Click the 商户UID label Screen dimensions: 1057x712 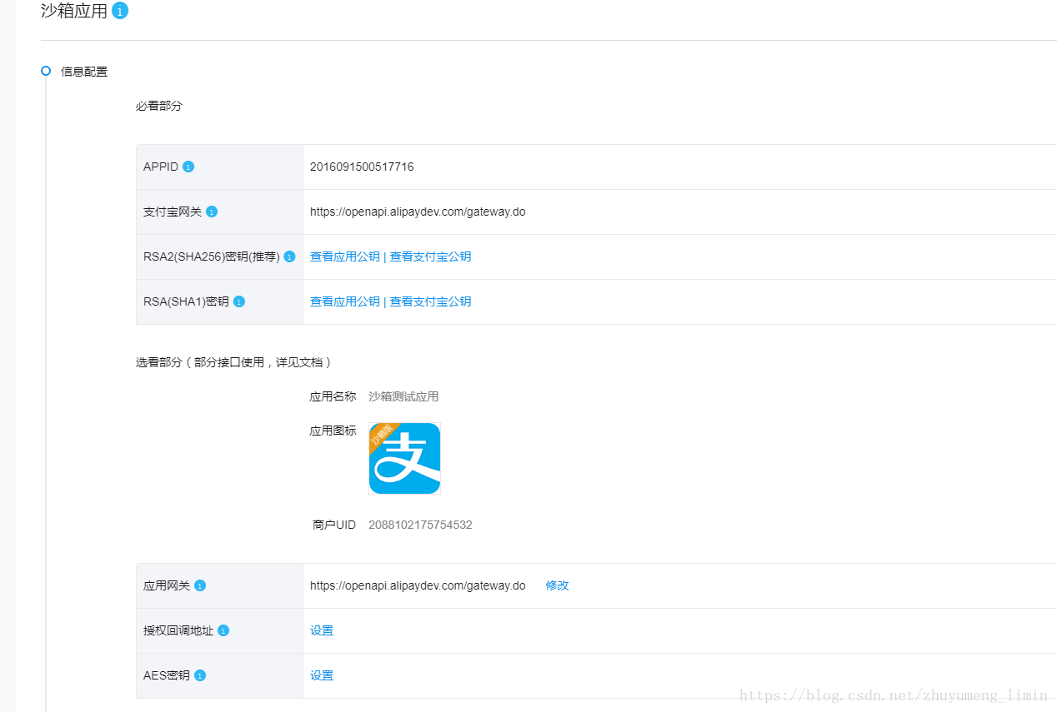(334, 525)
